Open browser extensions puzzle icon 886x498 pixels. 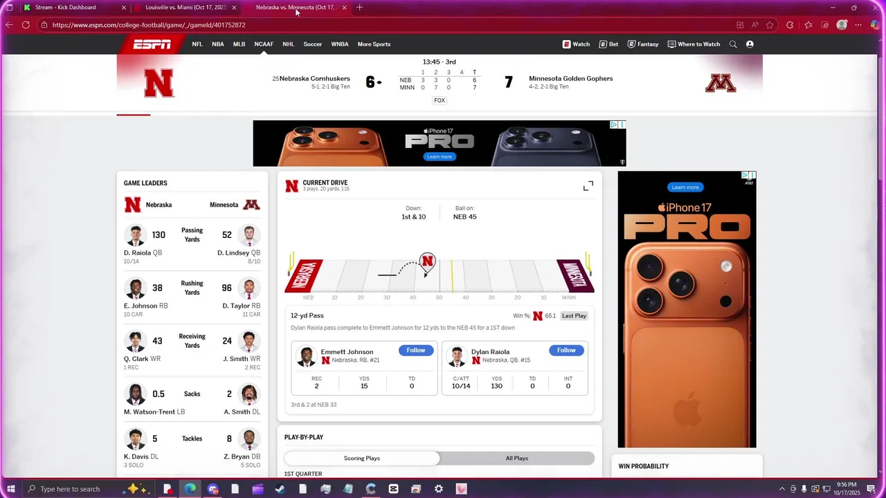[x=790, y=25]
